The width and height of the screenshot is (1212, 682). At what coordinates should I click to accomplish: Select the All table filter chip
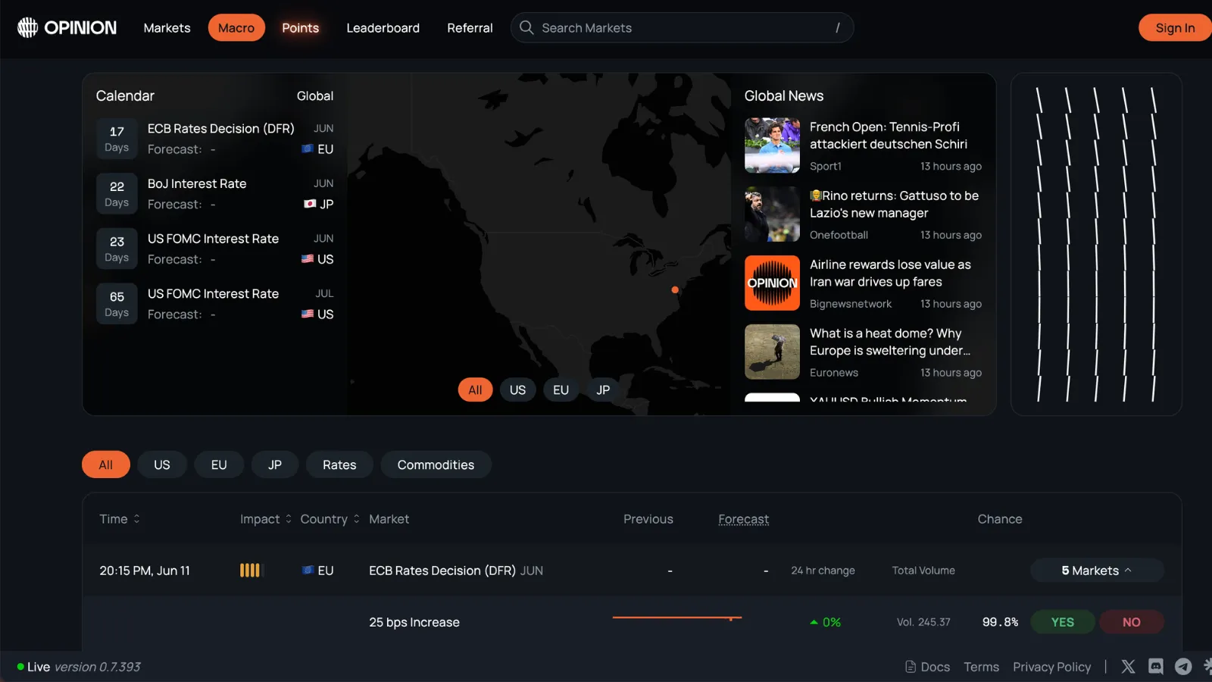pyautogui.click(x=106, y=465)
